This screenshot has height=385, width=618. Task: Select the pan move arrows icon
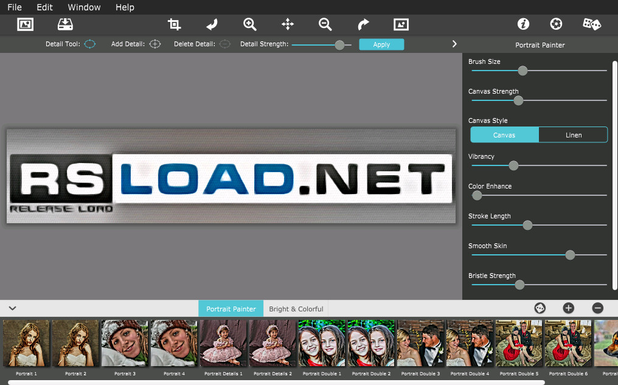(x=288, y=24)
